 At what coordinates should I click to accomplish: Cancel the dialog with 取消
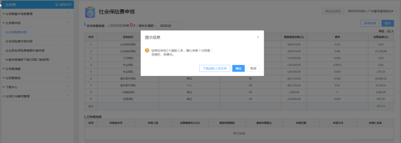tap(253, 68)
